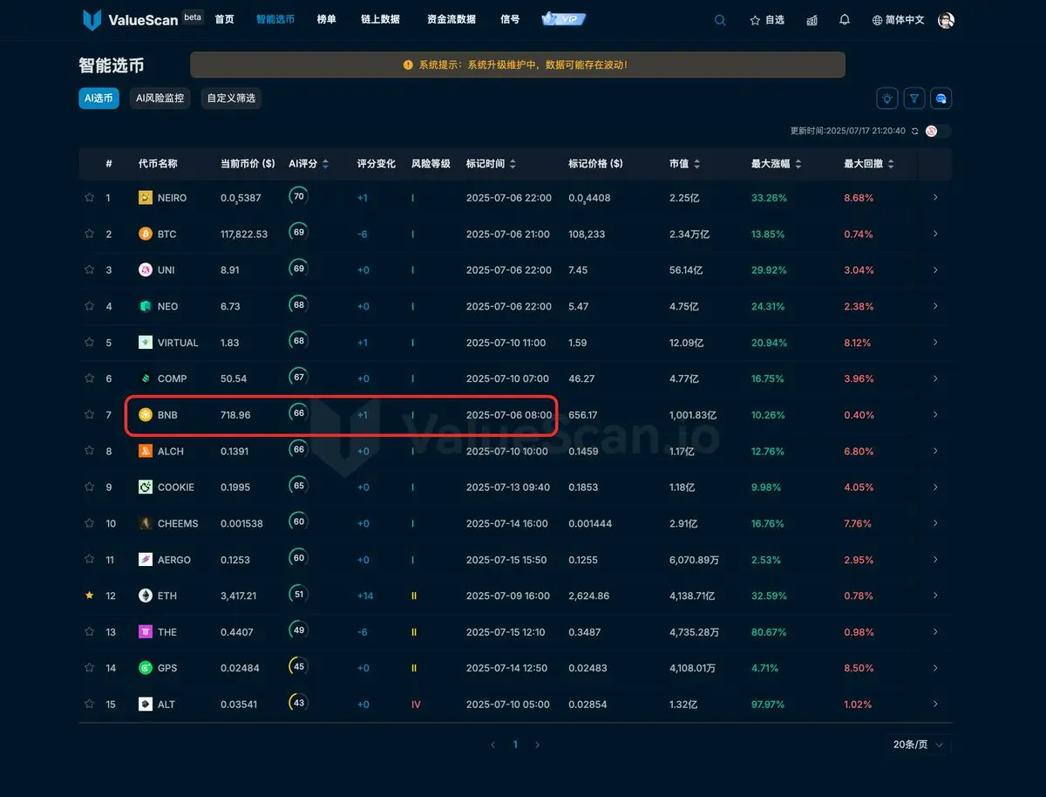This screenshot has width=1046, height=797.
Task: Toggle the auto-refresh switch near update time
Action: 938,131
